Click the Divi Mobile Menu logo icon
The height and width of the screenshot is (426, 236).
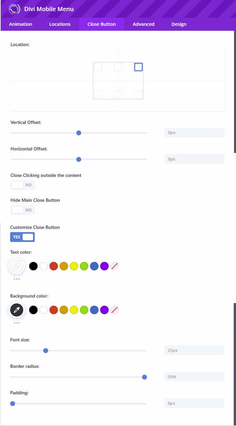[x=14, y=9]
